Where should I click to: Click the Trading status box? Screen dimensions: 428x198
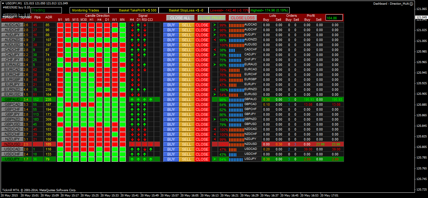[46, 10]
